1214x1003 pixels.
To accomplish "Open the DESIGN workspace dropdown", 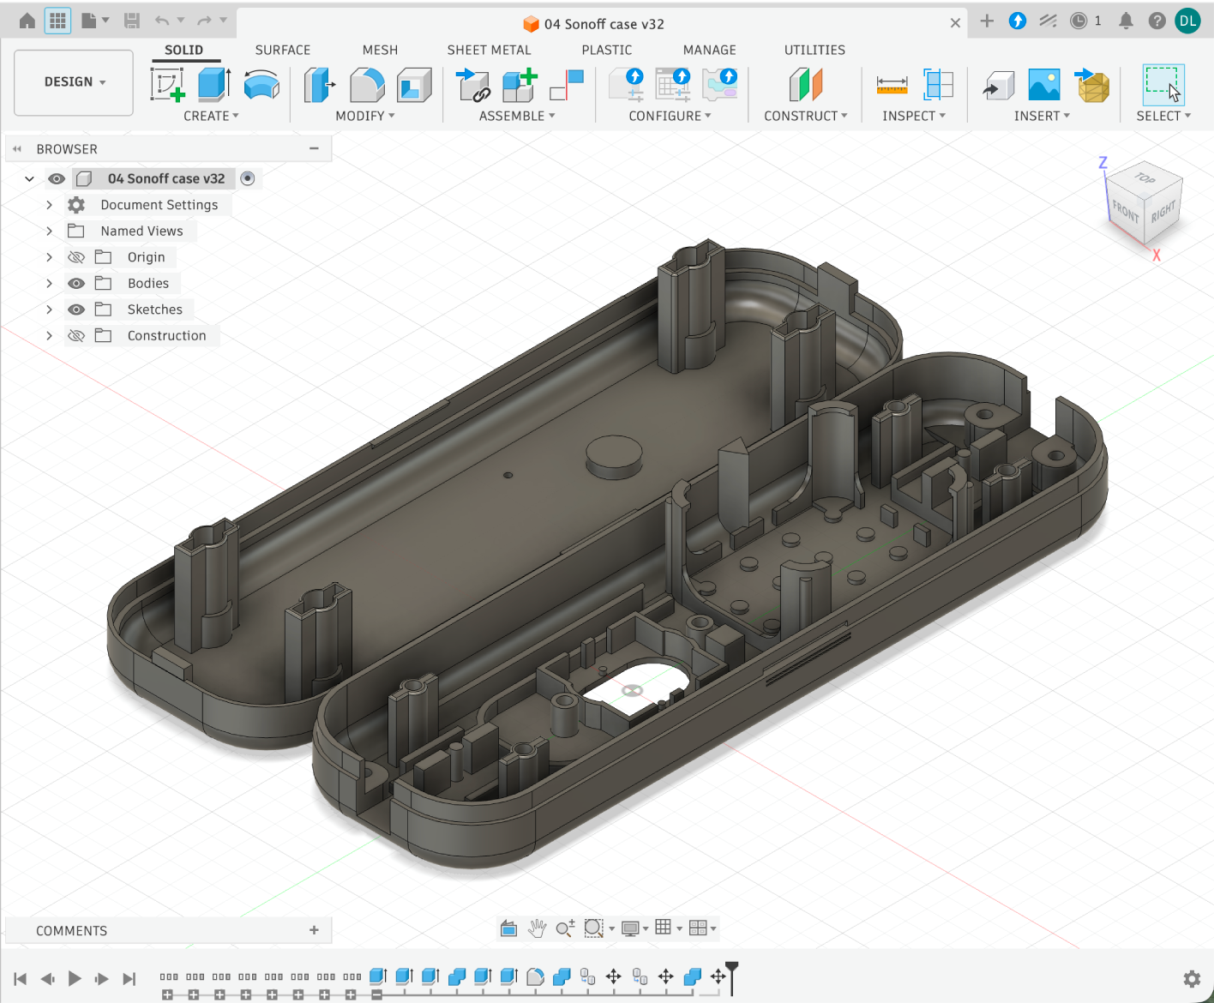I will (x=75, y=82).
